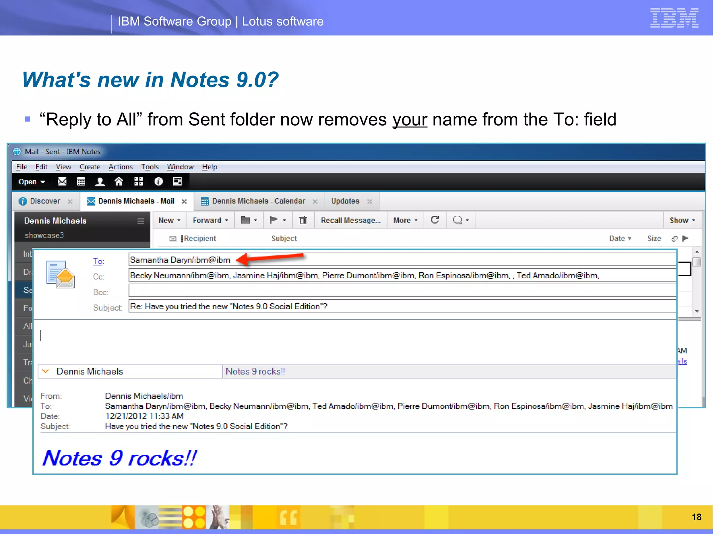Click the reply message envelope icon
Image resolution: width=713 pixels, height=534 pixels.
click(x=61, y=274)
